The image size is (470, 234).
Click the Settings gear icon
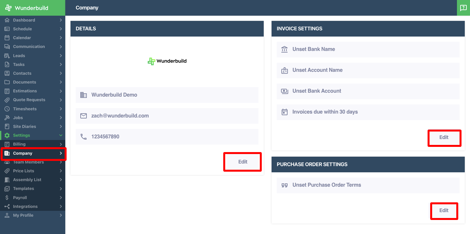(x=7, y=135)
